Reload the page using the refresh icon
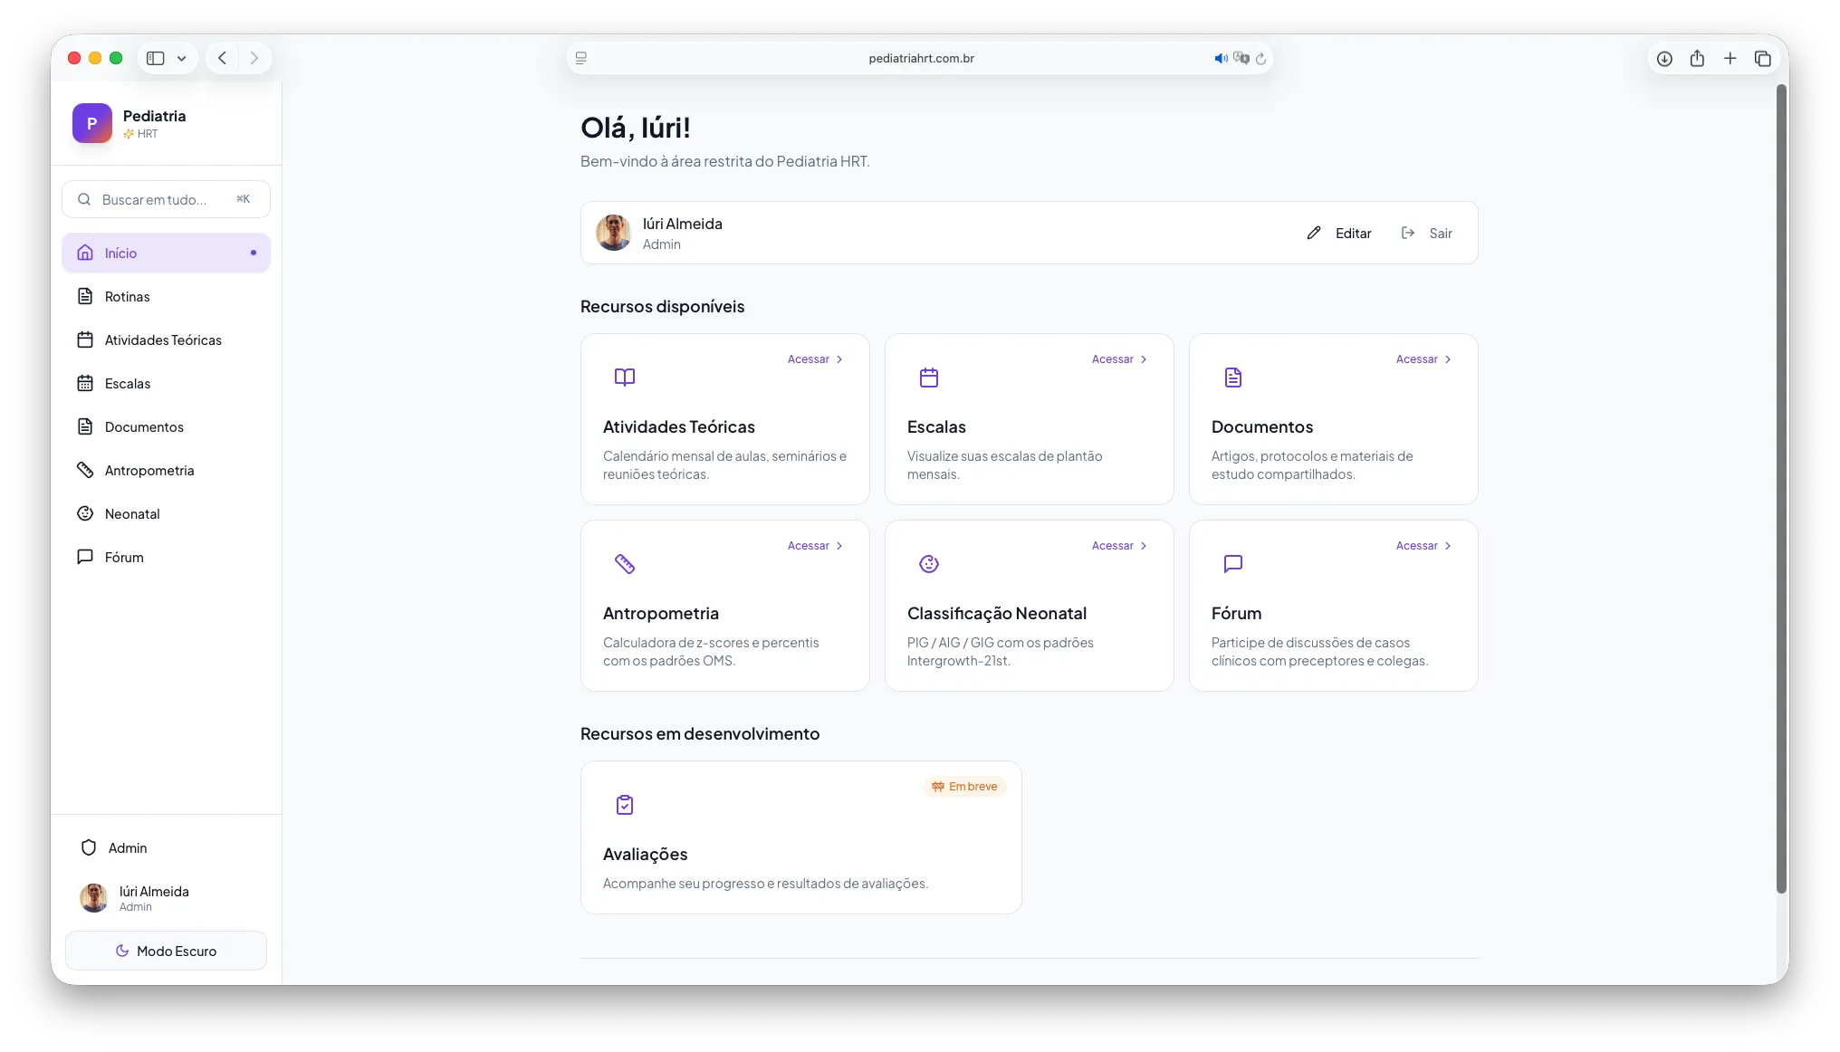1840x1052 pixels. (x=1262, y=58)
